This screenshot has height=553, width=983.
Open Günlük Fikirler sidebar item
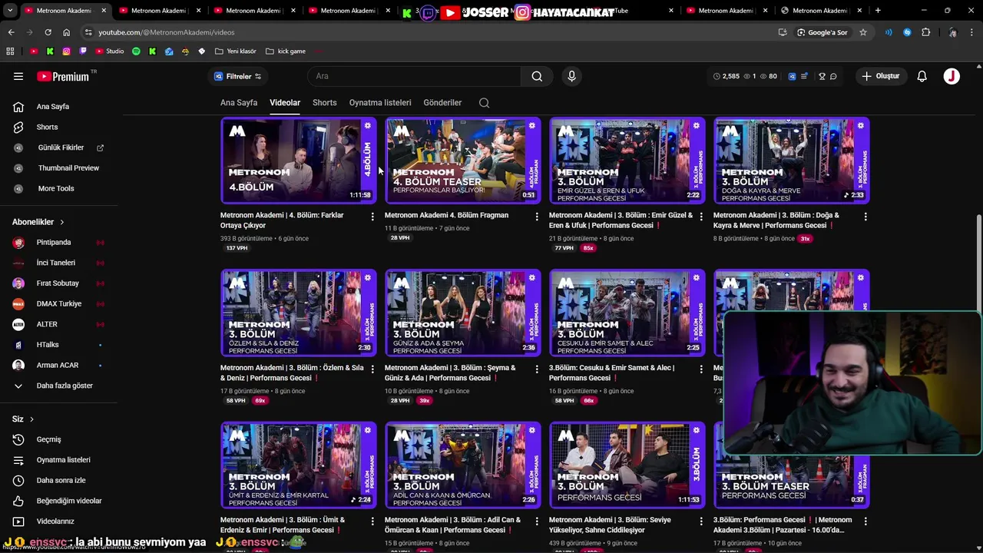coord(61,147)
